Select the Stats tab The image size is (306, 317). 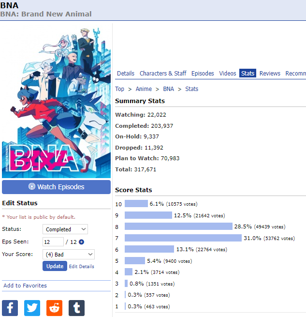point(248,73)
